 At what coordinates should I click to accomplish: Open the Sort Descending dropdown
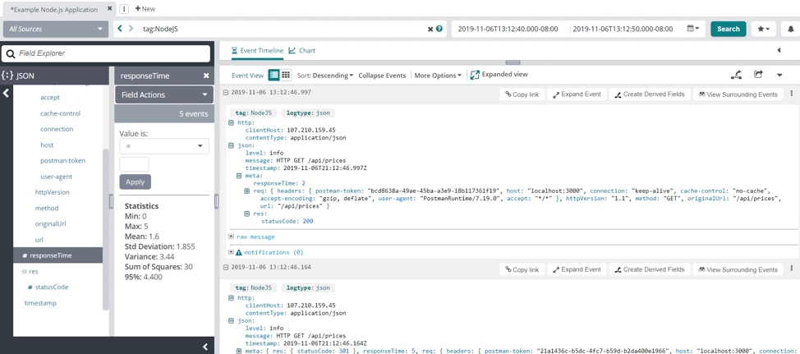pos(325,76)
